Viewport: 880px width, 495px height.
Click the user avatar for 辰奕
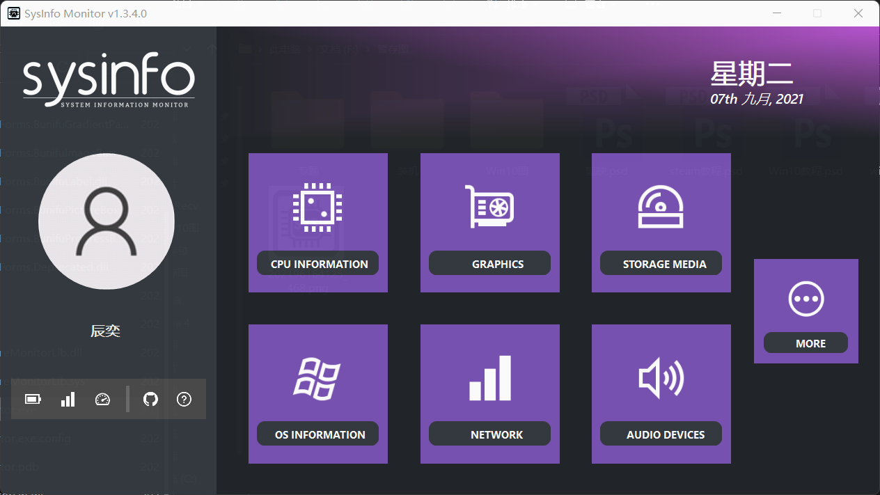pyautogui.click(x=106, y=221)
